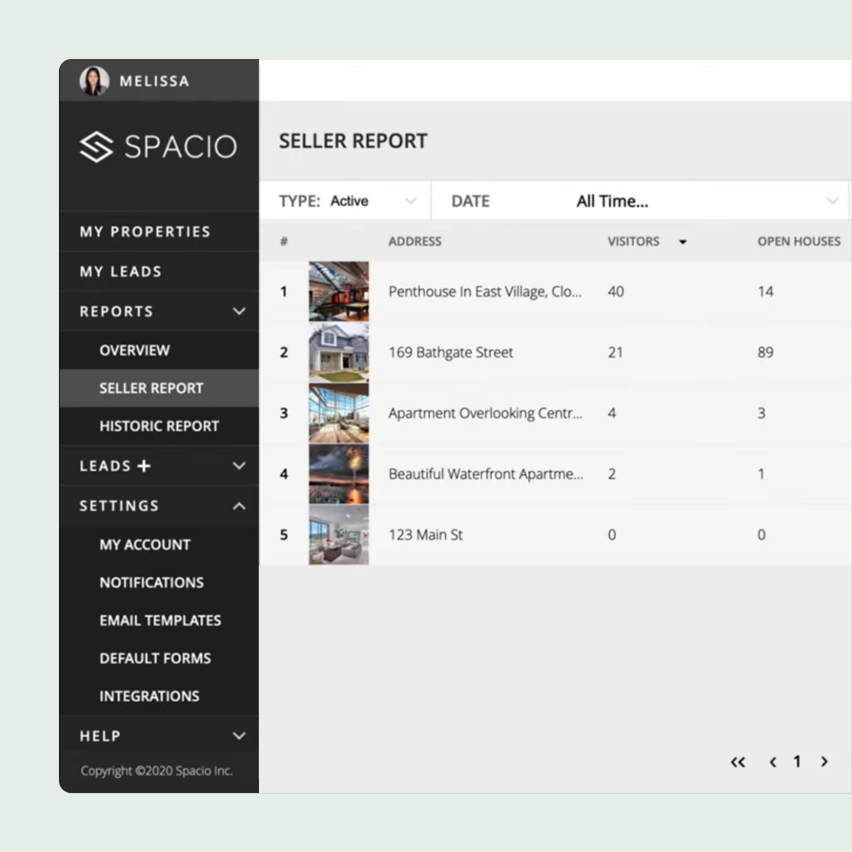The width and height of the screenshot is (852, 852).
Task: Click visitors value 40
Action: point(616,292)
